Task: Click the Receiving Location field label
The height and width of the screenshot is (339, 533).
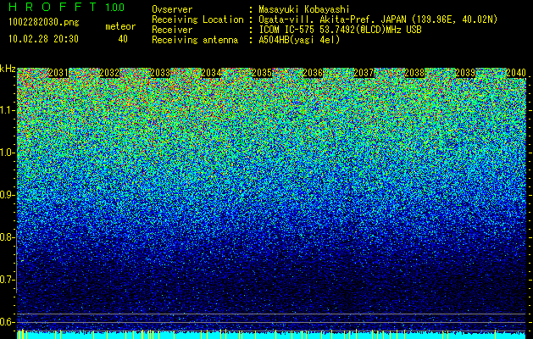Action: (x=197, y=19)
